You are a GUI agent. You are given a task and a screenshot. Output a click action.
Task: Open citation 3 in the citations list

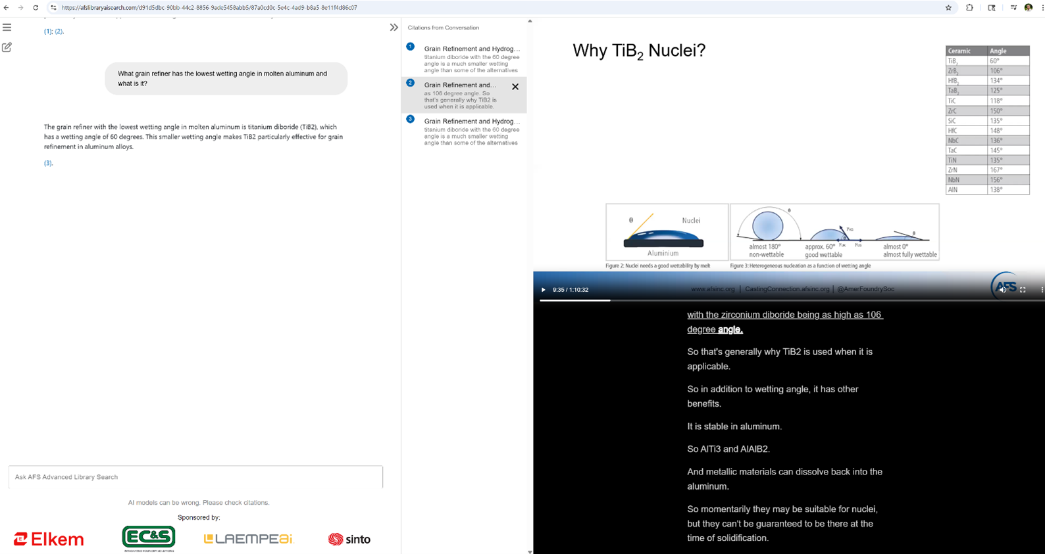(471, 122)
